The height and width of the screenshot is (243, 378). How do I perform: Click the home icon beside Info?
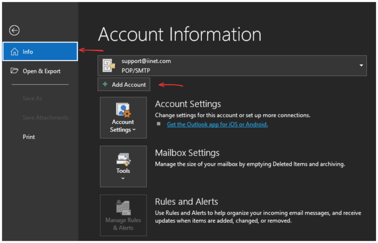coord(14,52)
